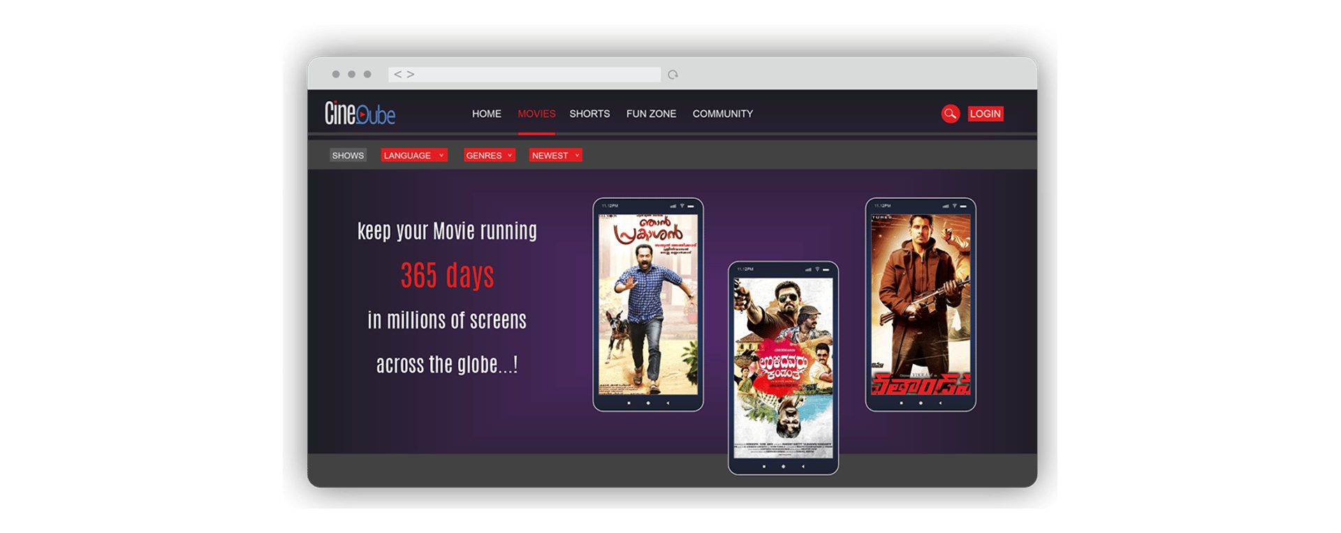Screen dimensions: 1341x533
Task: Reload the page with the refresh icon
Action: pyautogui.click(x=673, y=75)
